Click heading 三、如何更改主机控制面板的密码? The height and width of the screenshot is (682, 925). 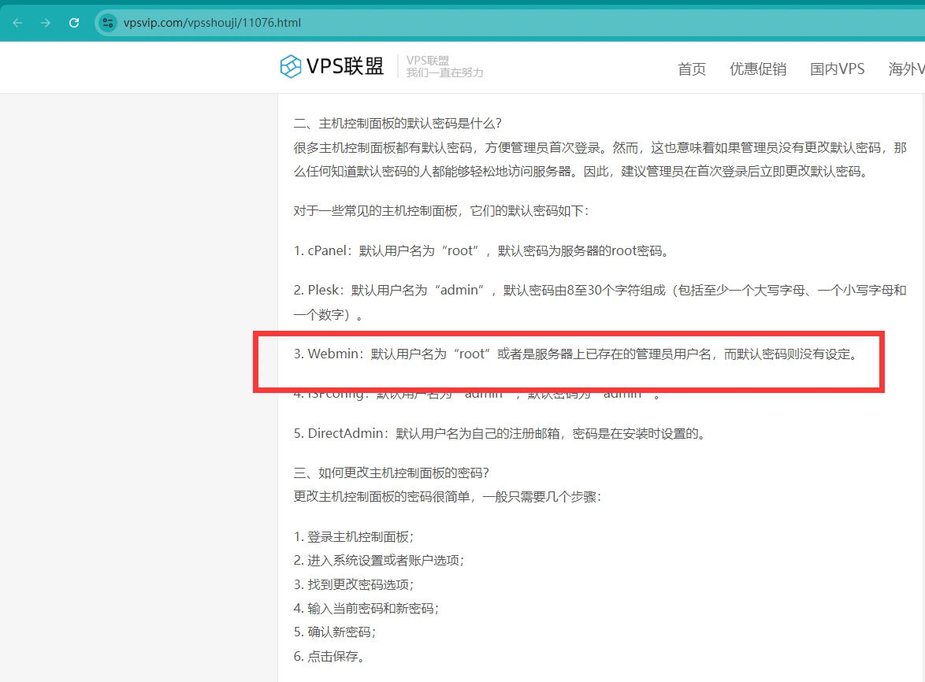pyautogui.click(x=391, y=473)
